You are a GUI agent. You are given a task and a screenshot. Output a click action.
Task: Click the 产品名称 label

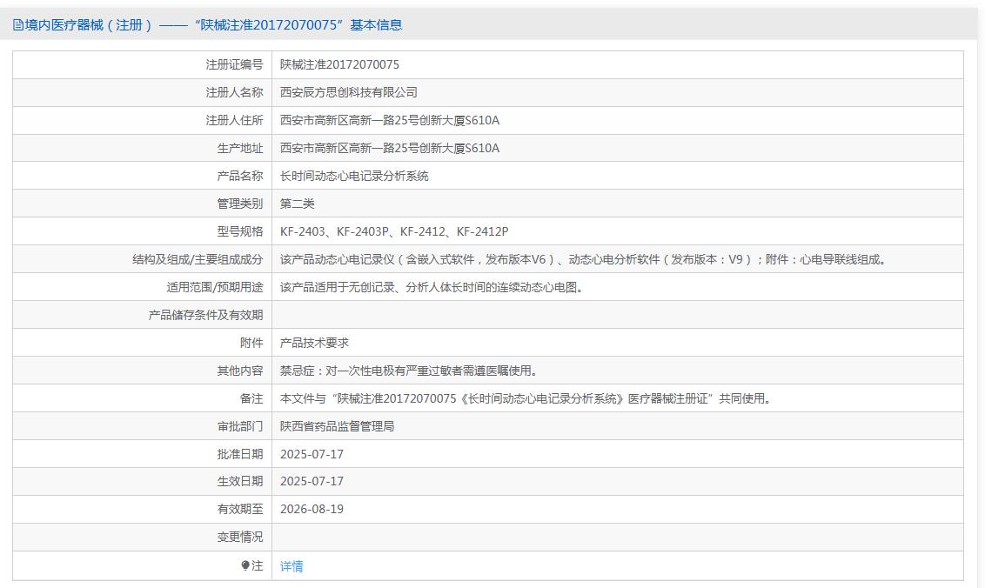(240, 176)
